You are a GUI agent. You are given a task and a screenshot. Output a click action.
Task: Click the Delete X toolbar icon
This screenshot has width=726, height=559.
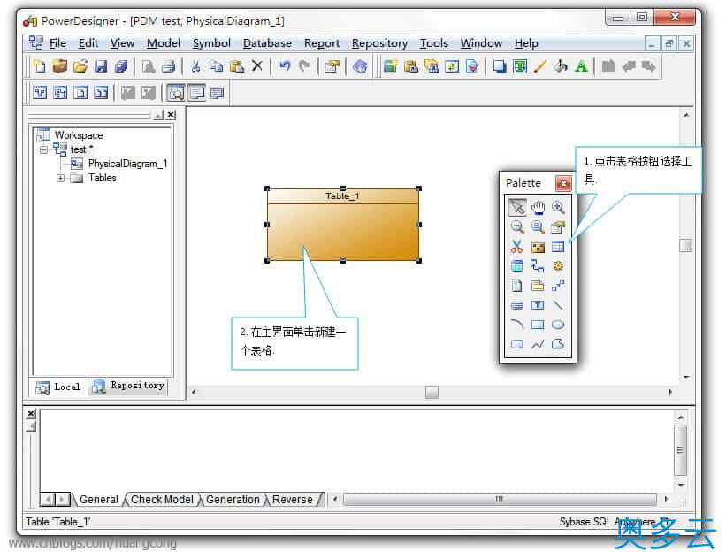point(257,66)
